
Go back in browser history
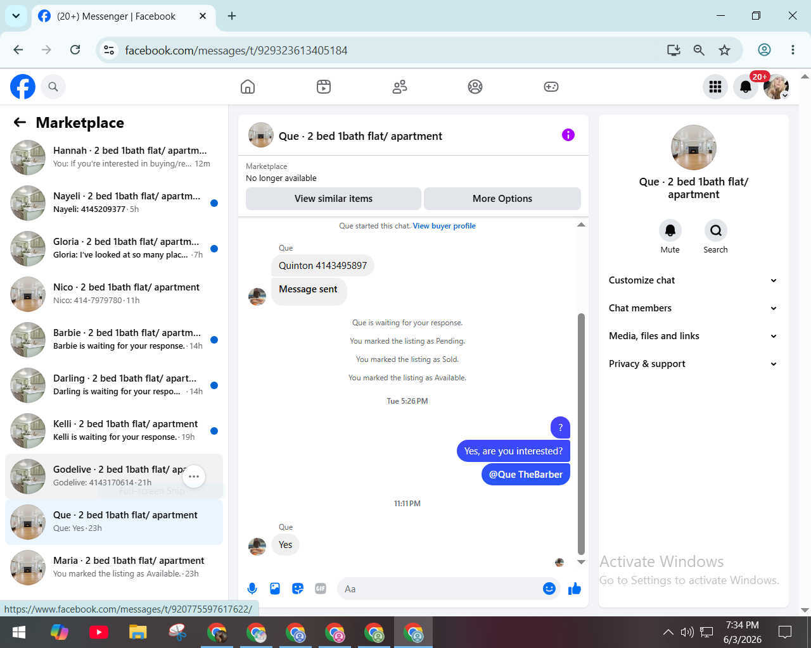coord(18,50)
